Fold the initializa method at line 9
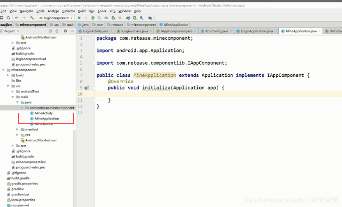This screenshot has width=342, height=207. click(94, 88)
